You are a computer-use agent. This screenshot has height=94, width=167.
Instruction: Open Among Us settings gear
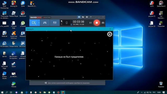[110, 34]
